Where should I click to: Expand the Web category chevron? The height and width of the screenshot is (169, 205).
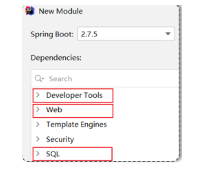coord(38,110)
